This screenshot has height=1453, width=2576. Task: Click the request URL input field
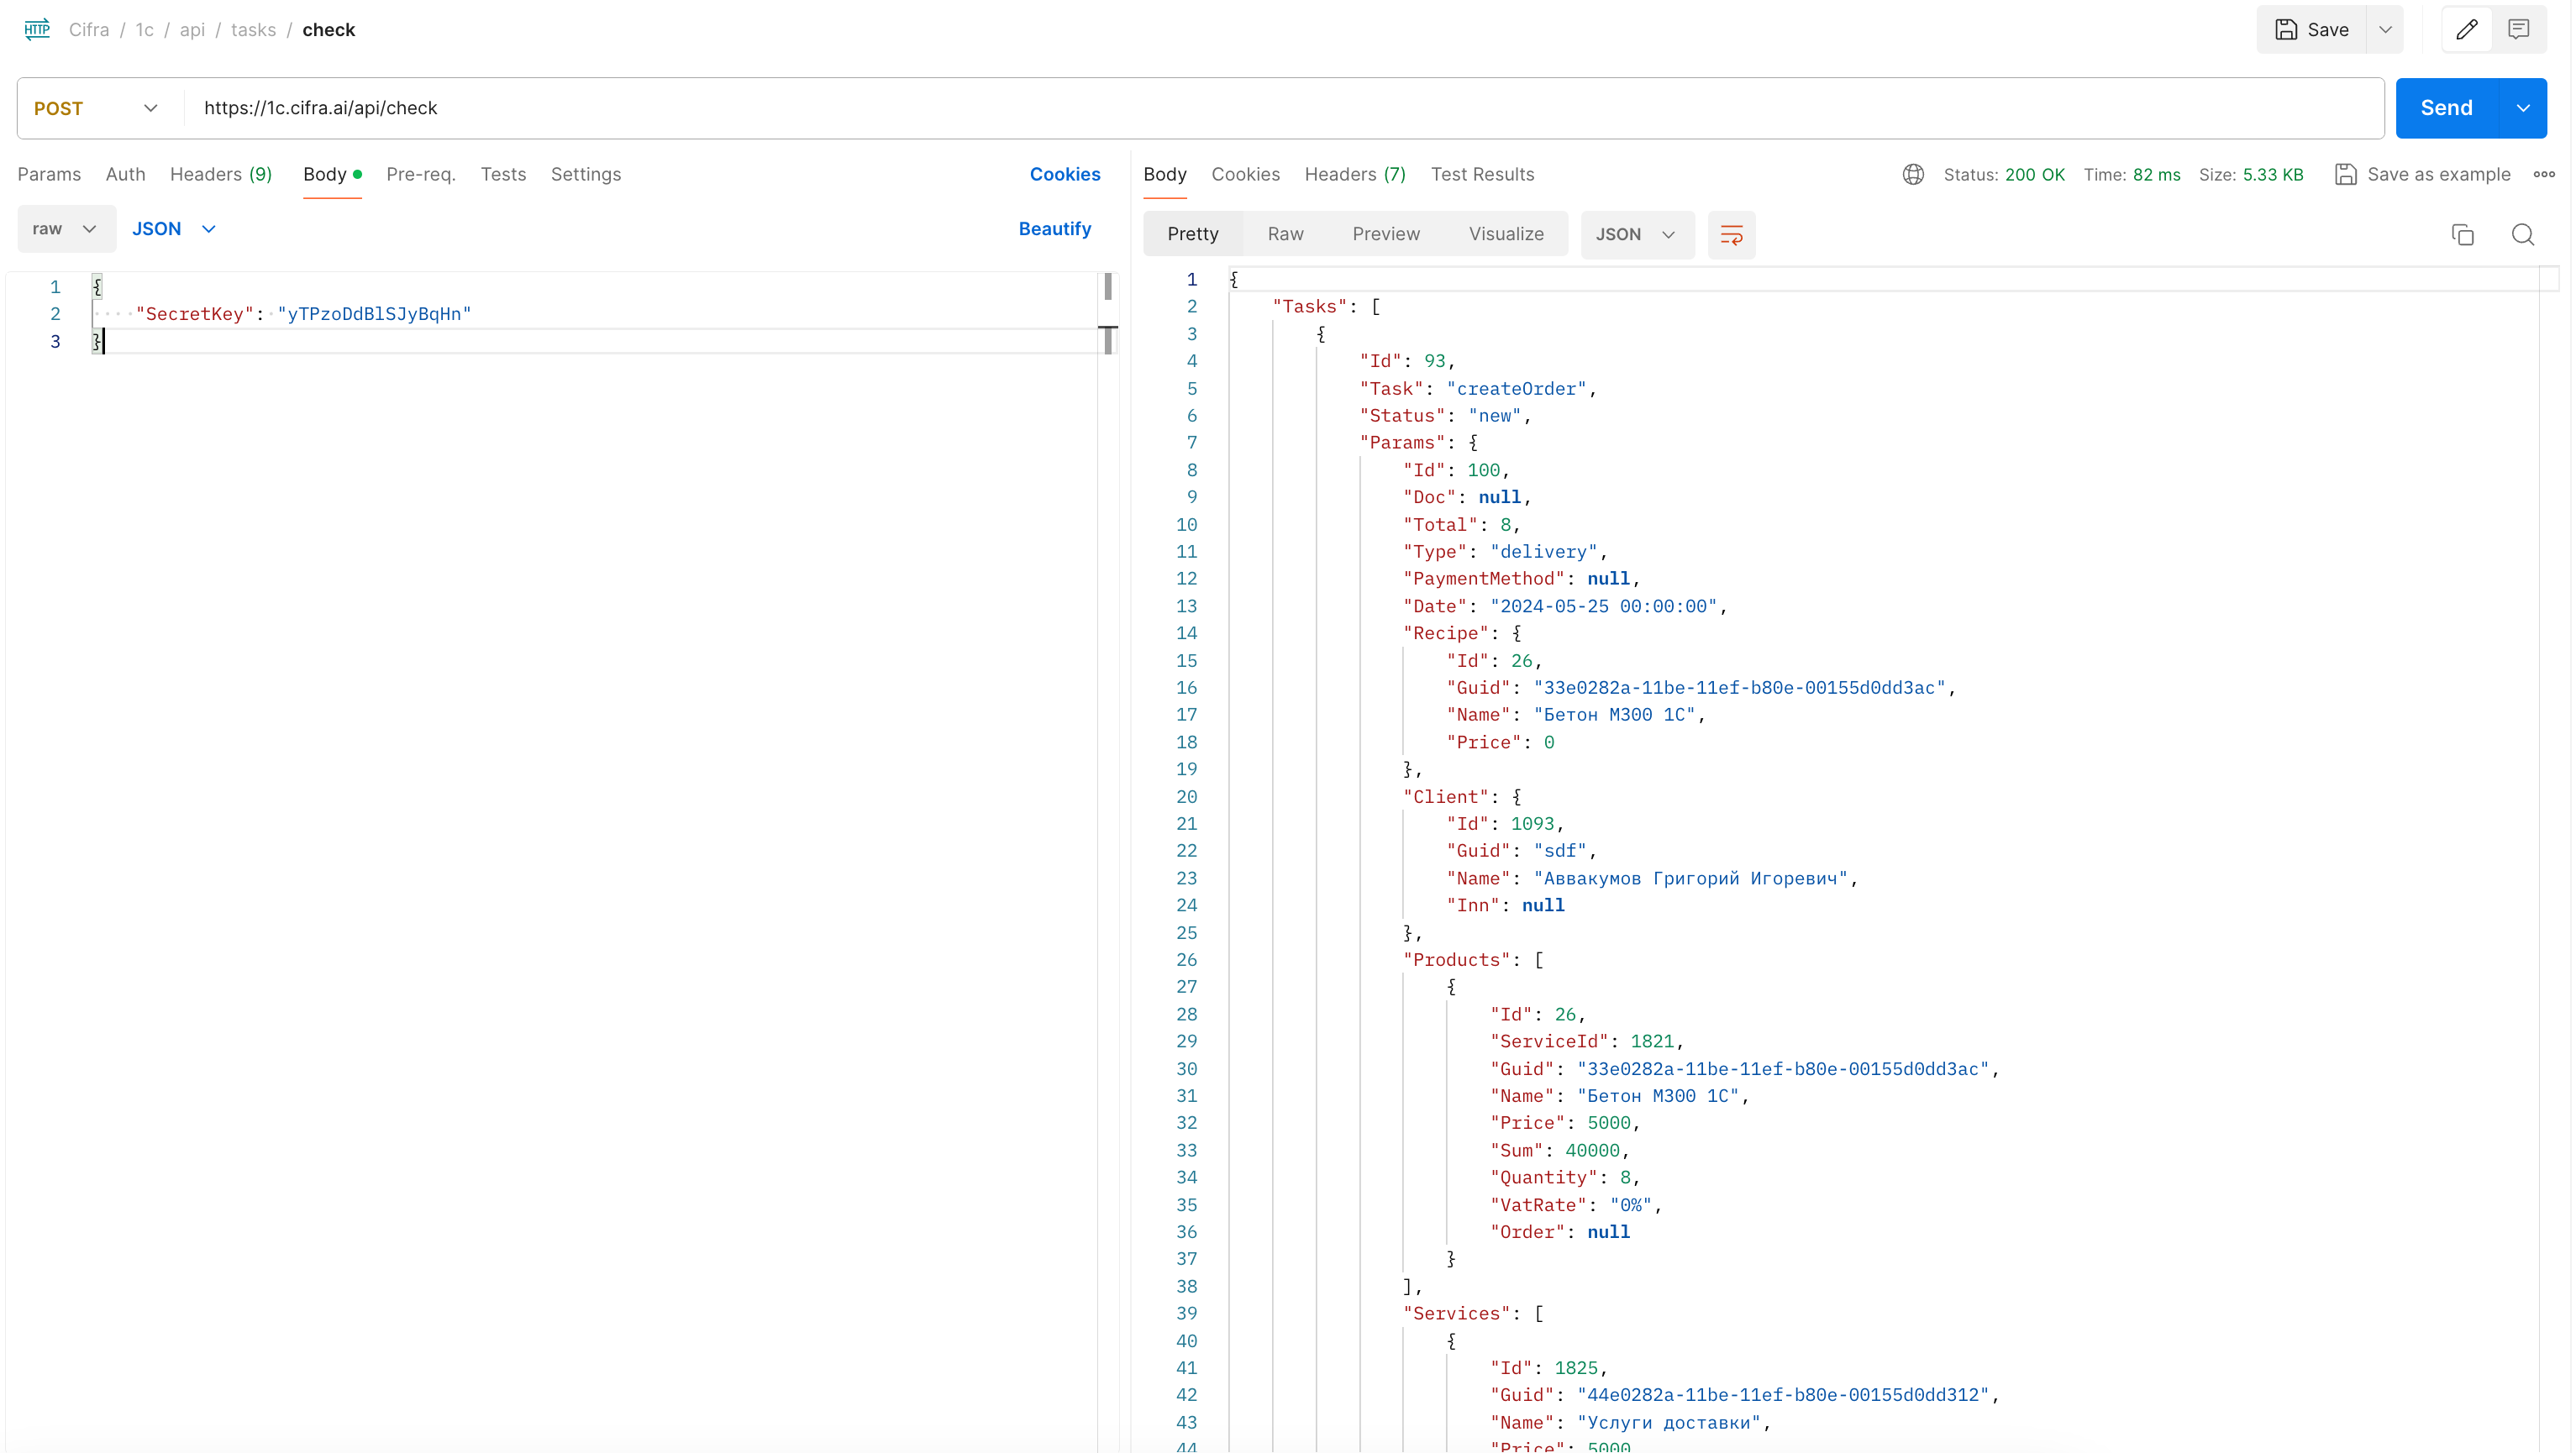point(1280,108)
